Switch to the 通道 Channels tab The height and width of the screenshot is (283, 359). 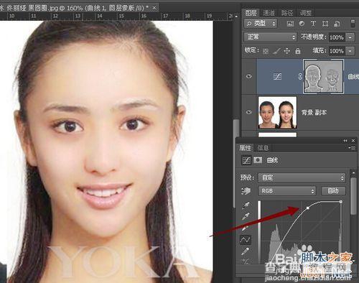point(269,13)
